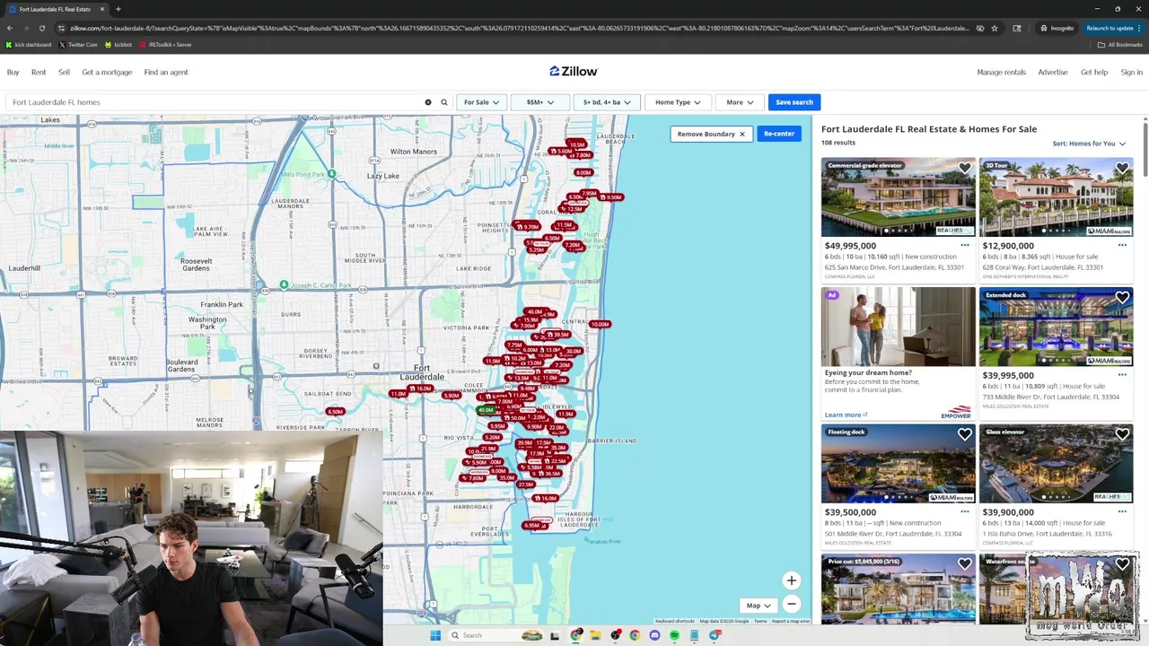Open Spotify from taskbar
The image size is (1149, 646).
click(674, 635)
